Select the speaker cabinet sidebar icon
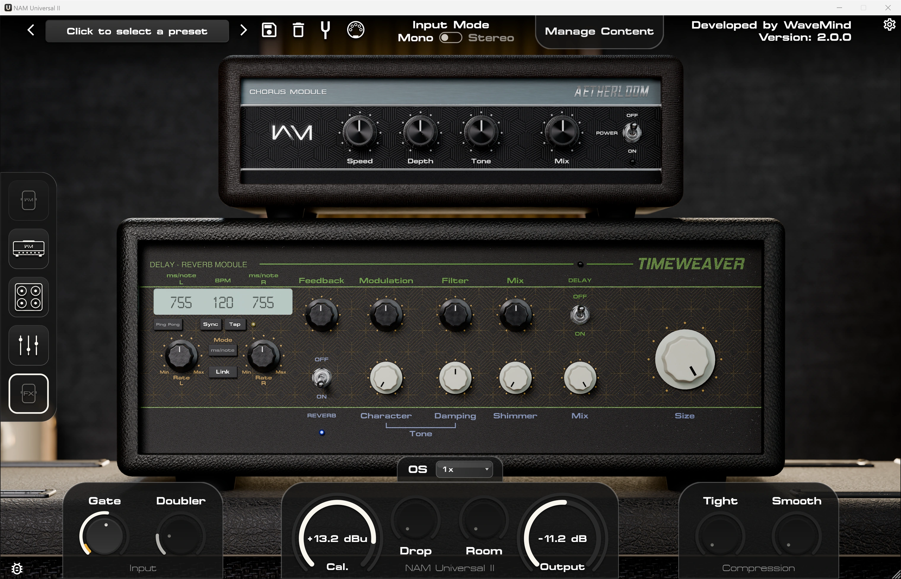901x579 pixels. 28,297
